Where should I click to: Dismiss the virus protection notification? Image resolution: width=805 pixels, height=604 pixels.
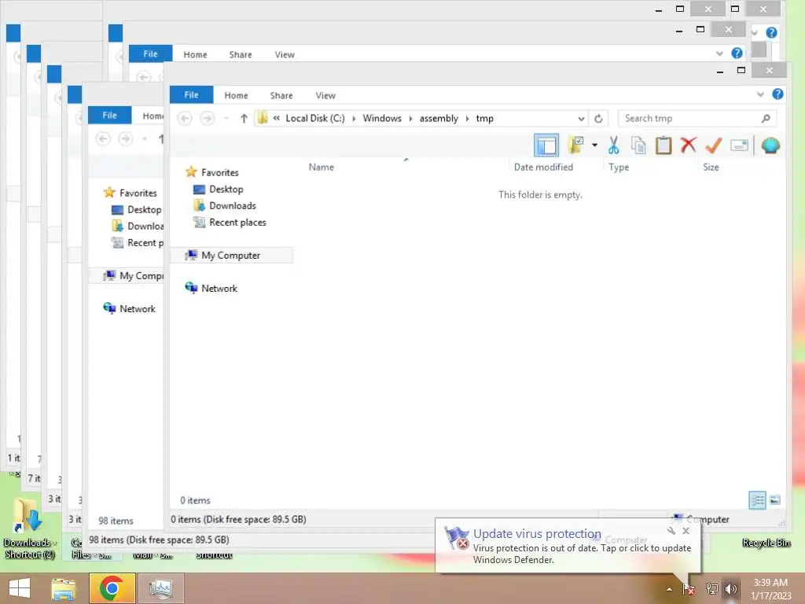coord(686,531)
